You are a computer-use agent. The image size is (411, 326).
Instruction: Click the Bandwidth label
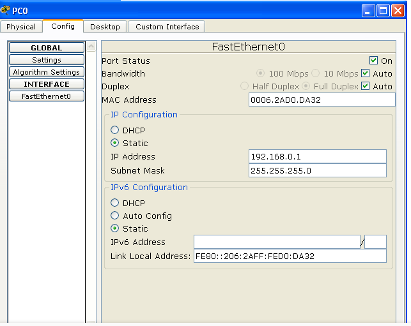point(123,74)
